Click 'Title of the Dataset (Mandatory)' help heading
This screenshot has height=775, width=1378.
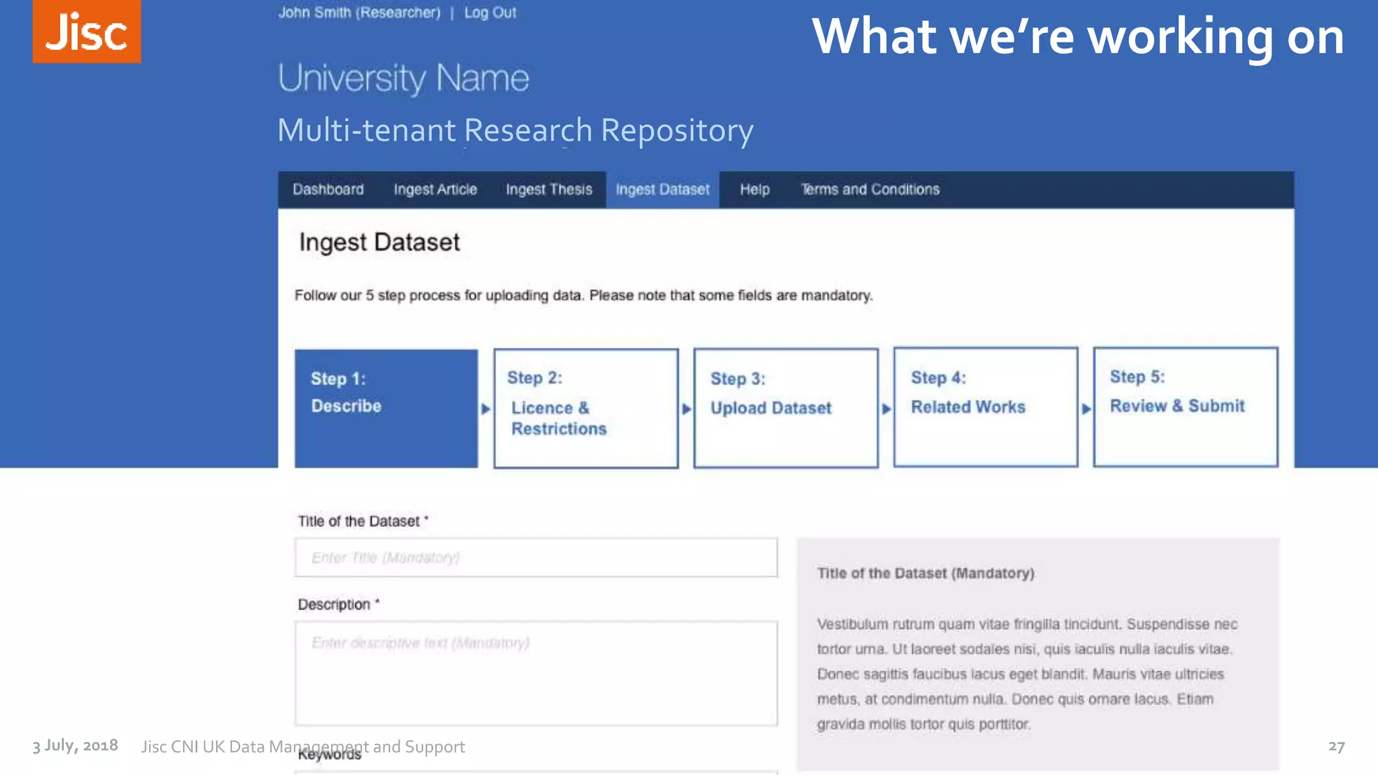pyautogui.click(x=926, y=573)
